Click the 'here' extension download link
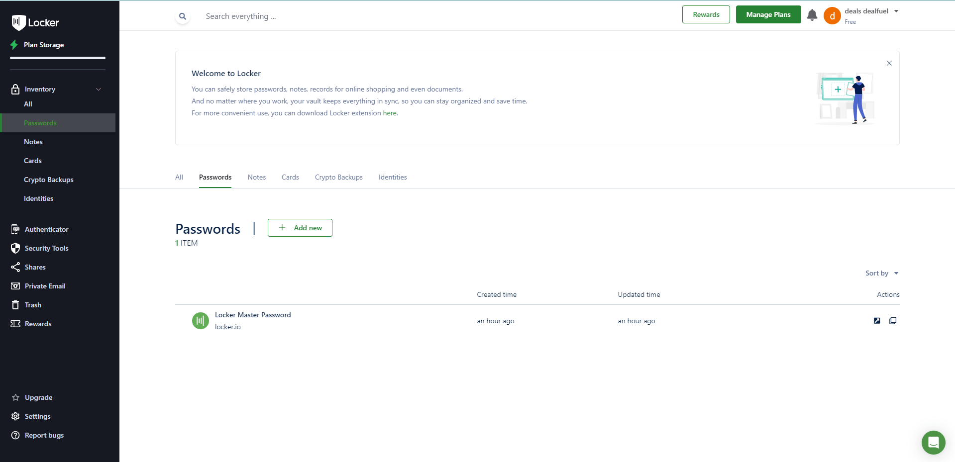The image size is (955, 462). click(390, 113)
